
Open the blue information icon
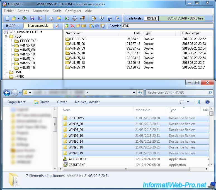pyautogui.click(x=101, y=18)
